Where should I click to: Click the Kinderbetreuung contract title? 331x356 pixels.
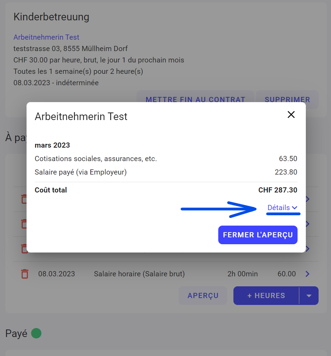click(x=51, y=17)
